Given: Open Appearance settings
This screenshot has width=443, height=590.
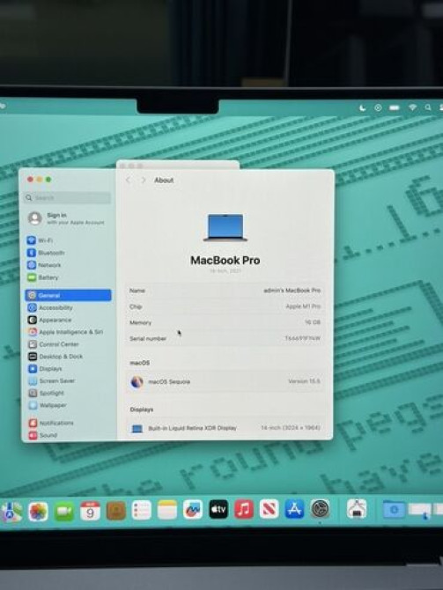Looking at the screenshot, I should point(49,320).
